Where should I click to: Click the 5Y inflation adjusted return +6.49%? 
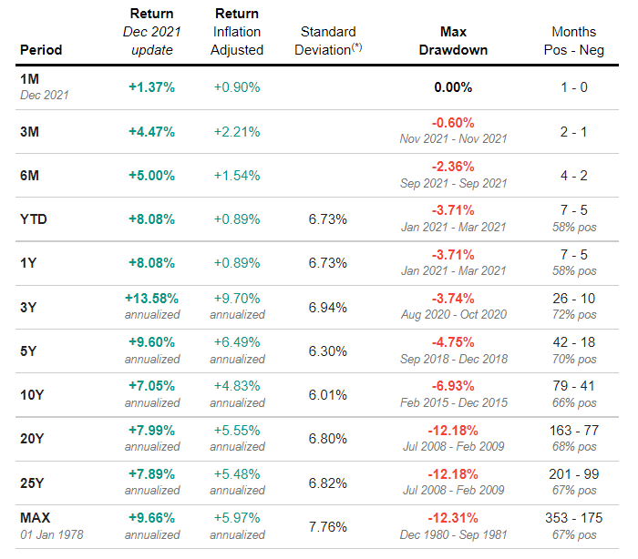[237, 342]
